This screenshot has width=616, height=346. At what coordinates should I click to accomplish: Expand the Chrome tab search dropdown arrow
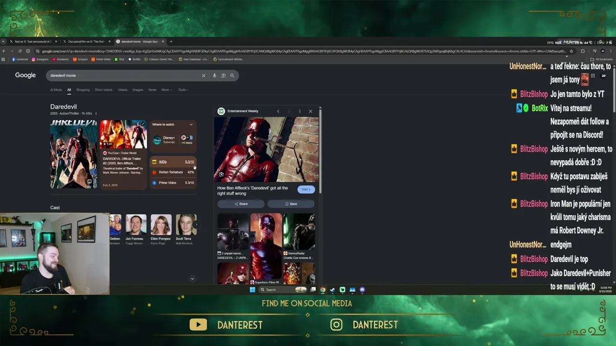pos(3,41)
